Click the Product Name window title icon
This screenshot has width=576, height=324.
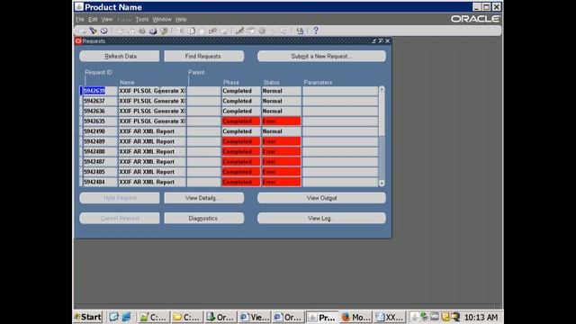click(x=79, y=6)
